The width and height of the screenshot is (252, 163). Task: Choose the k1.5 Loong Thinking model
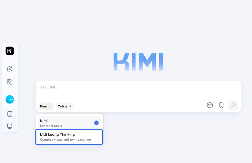point(69,137)
